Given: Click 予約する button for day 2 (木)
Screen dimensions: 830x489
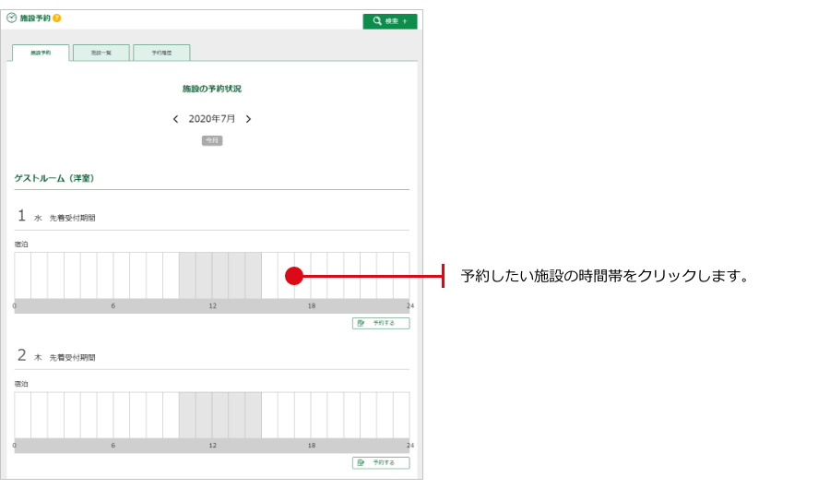Looking at the screenshot, I should point(380,463).
